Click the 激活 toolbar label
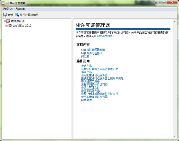 click(x=10, y=15)
